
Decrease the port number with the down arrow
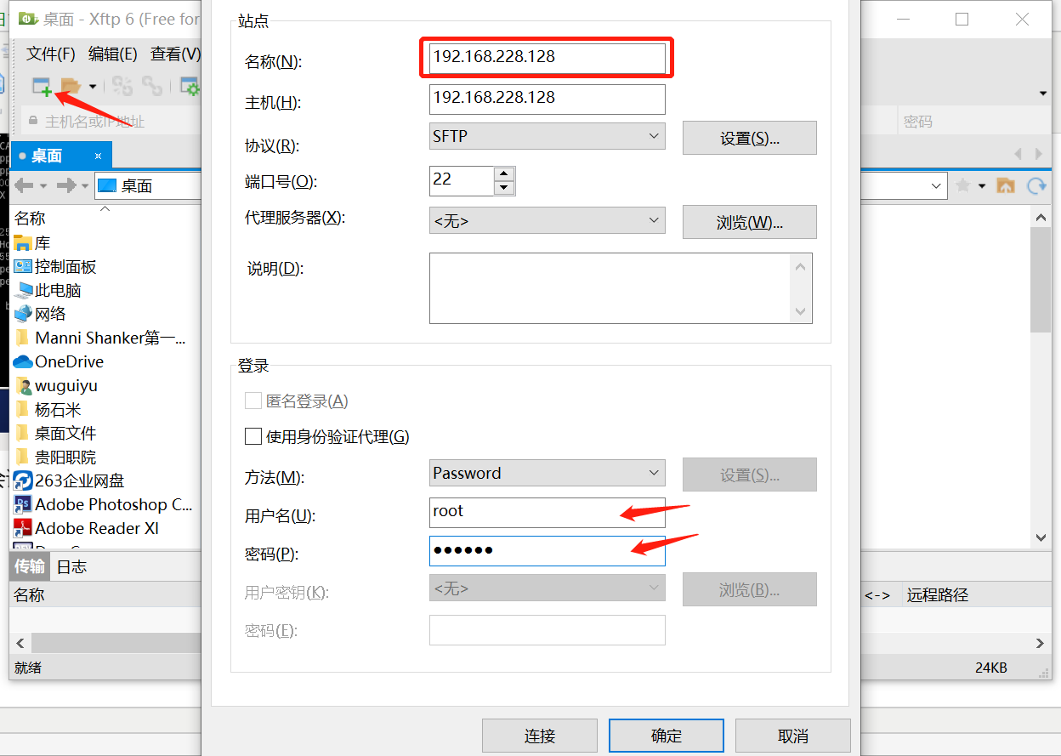click(x=504, y=188)
